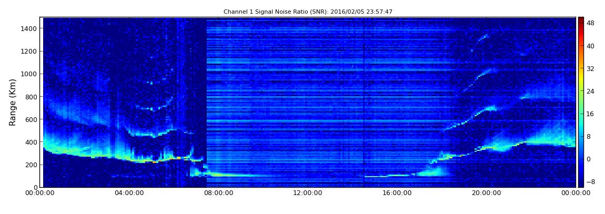This screenshot has height=214, width=605.
Task: Click the 600 range tick label
Action: click(31, 119)
